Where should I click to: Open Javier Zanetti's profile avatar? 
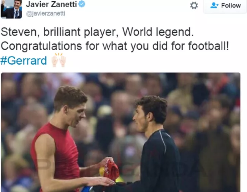point(11,9)
